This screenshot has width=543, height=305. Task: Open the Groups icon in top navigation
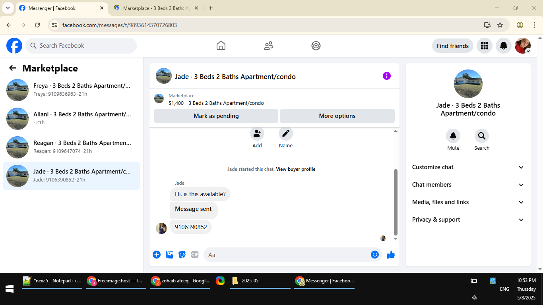tap(316, 46)
